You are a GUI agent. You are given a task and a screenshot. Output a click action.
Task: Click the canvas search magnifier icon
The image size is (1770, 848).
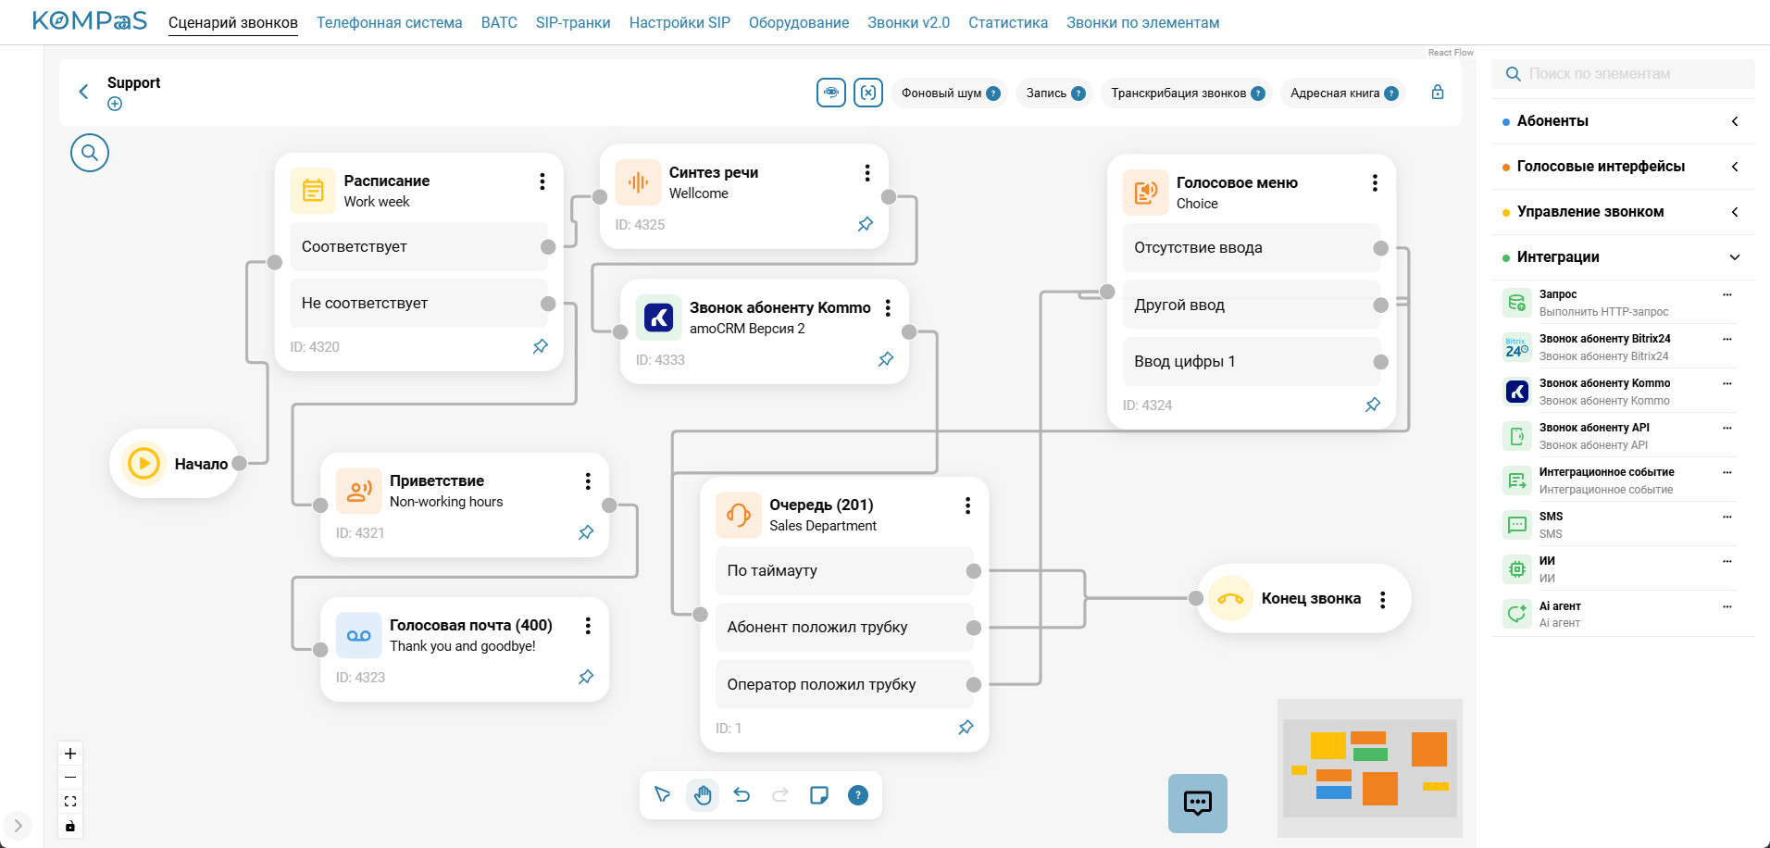90,153
